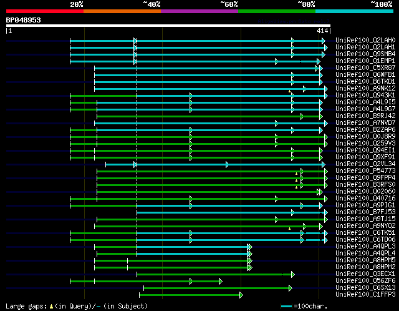Click the UniRef100_A9TJ15 hit name
The image size is (399, 311).
[x=365, y=219]
